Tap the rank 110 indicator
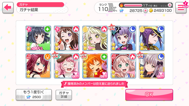189x106 pixels. coord(103,8)
